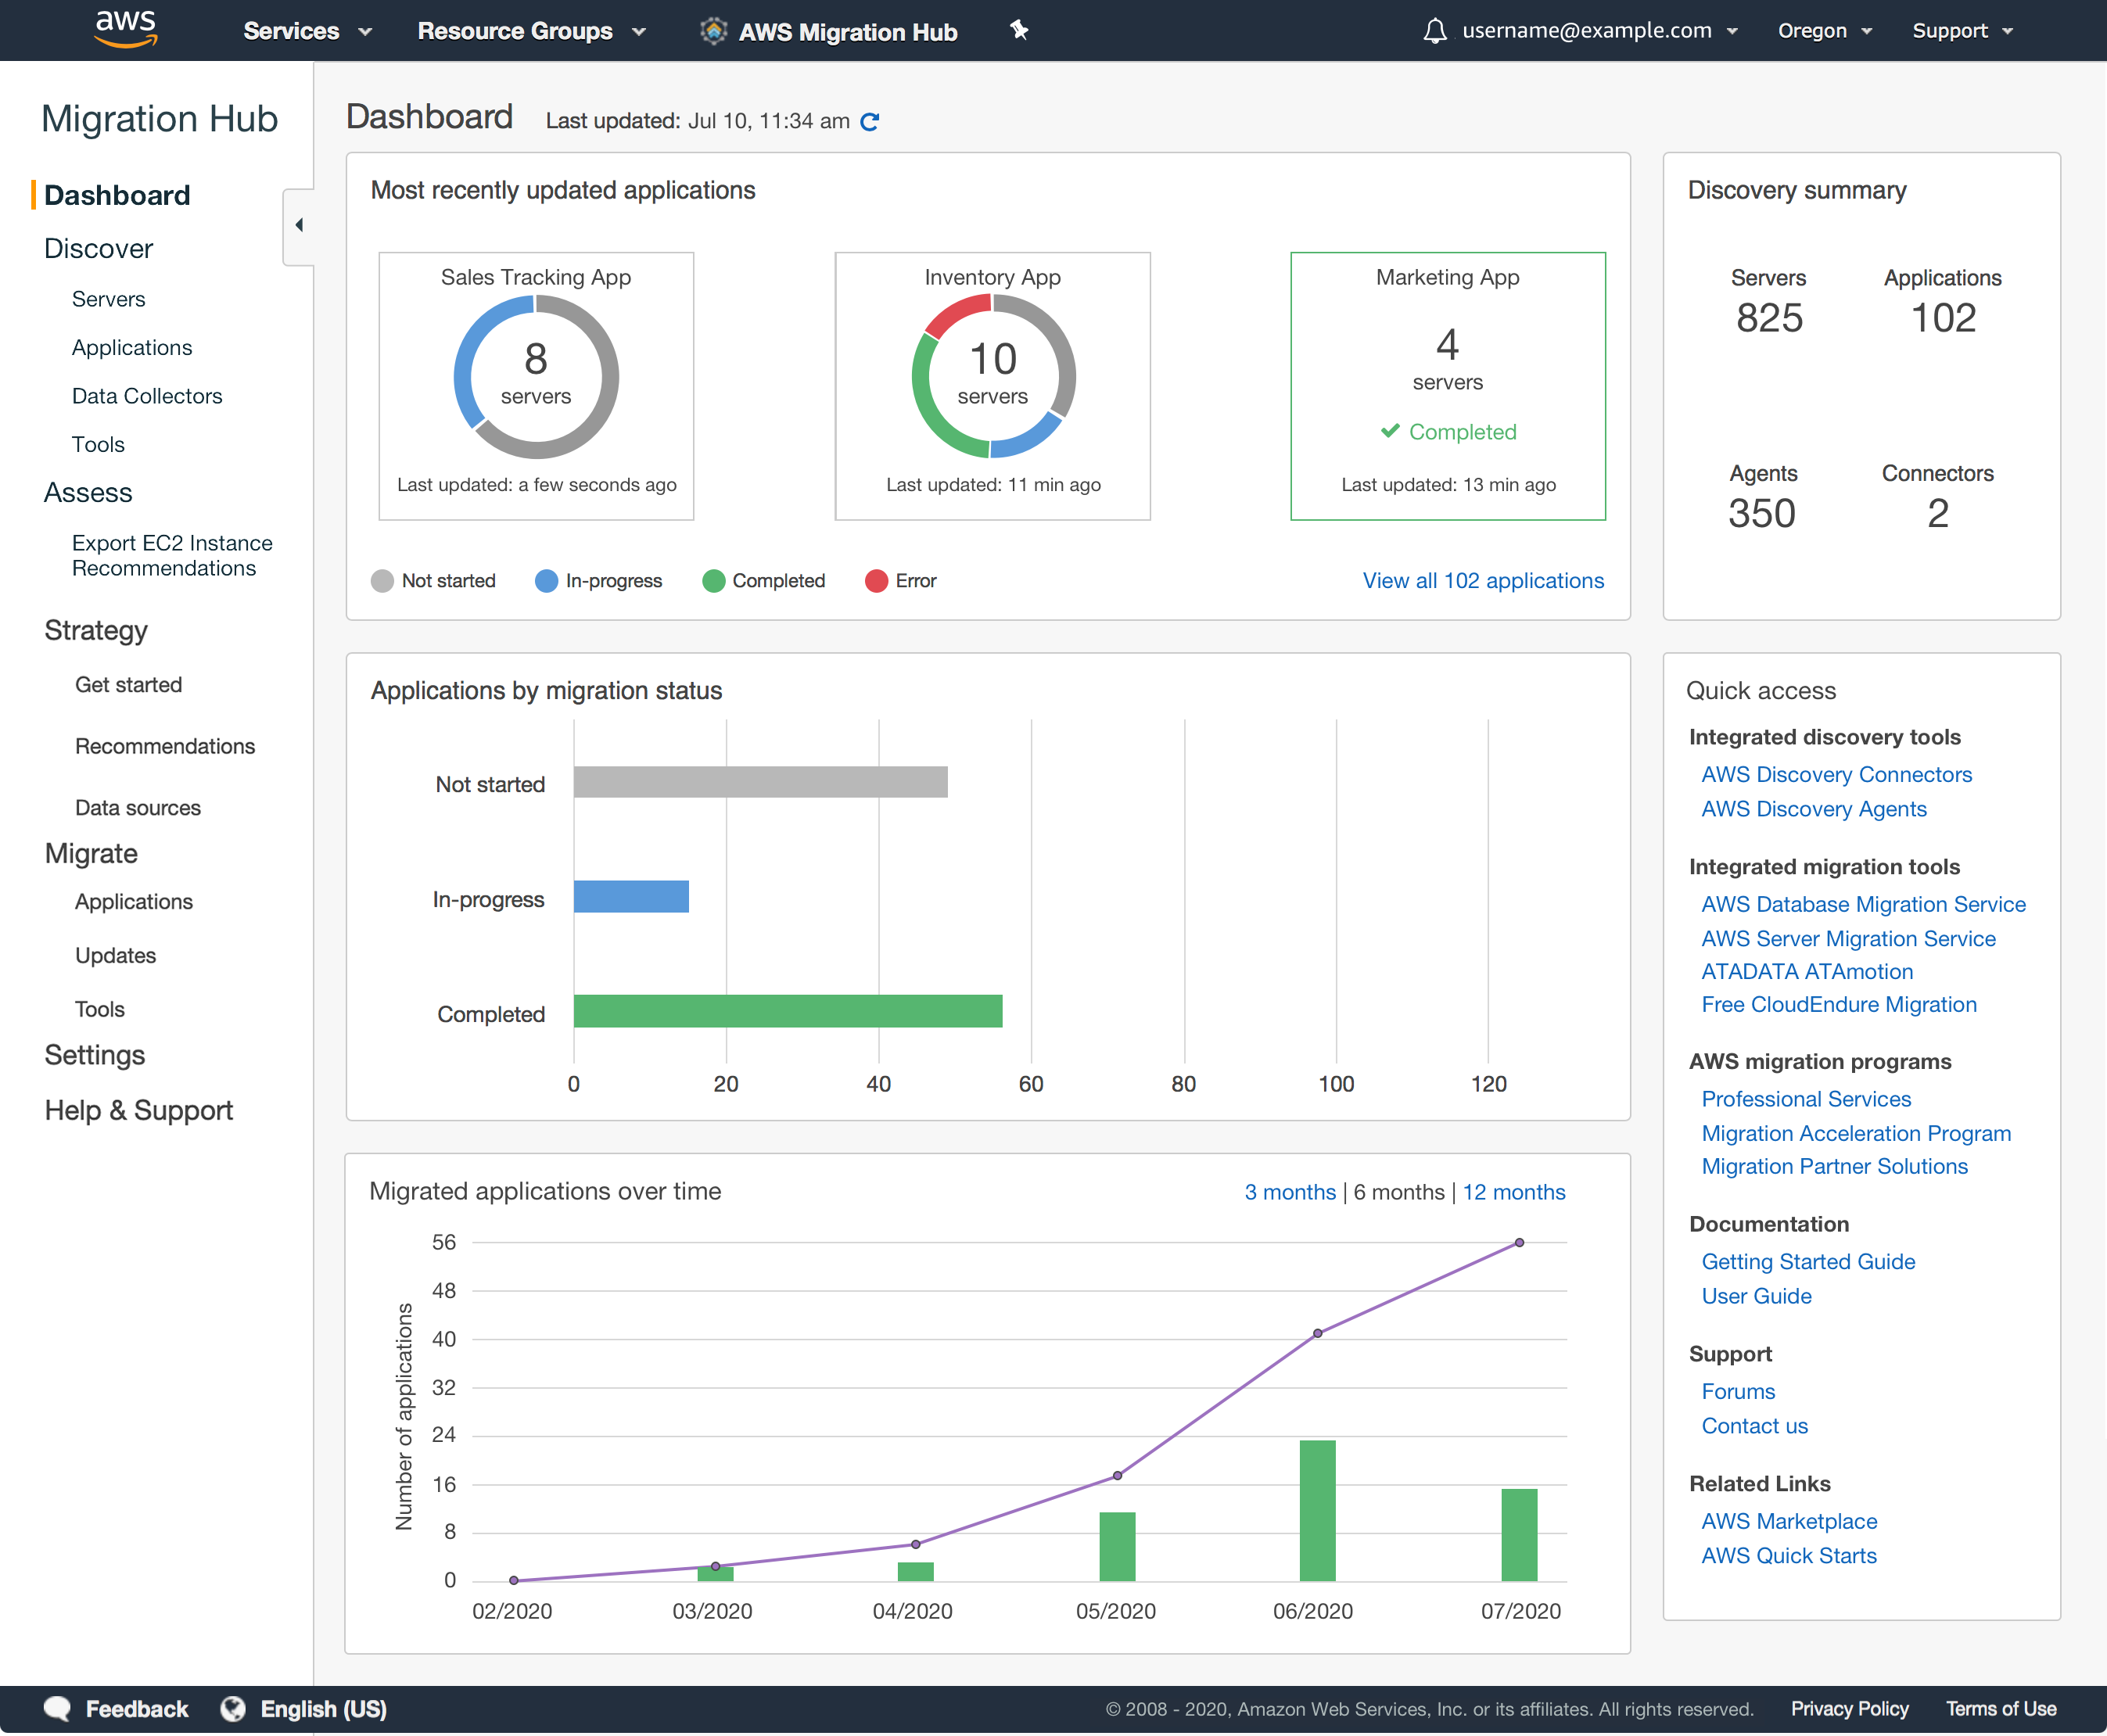Click the AWS logo in the top bar
The image size is (2107, 1736).
[126, 29]
